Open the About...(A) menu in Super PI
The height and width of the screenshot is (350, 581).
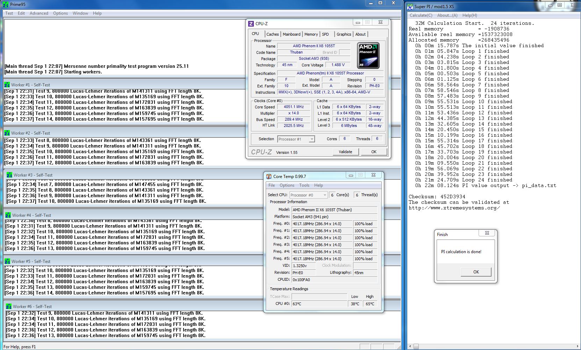(x=447, y=15)
